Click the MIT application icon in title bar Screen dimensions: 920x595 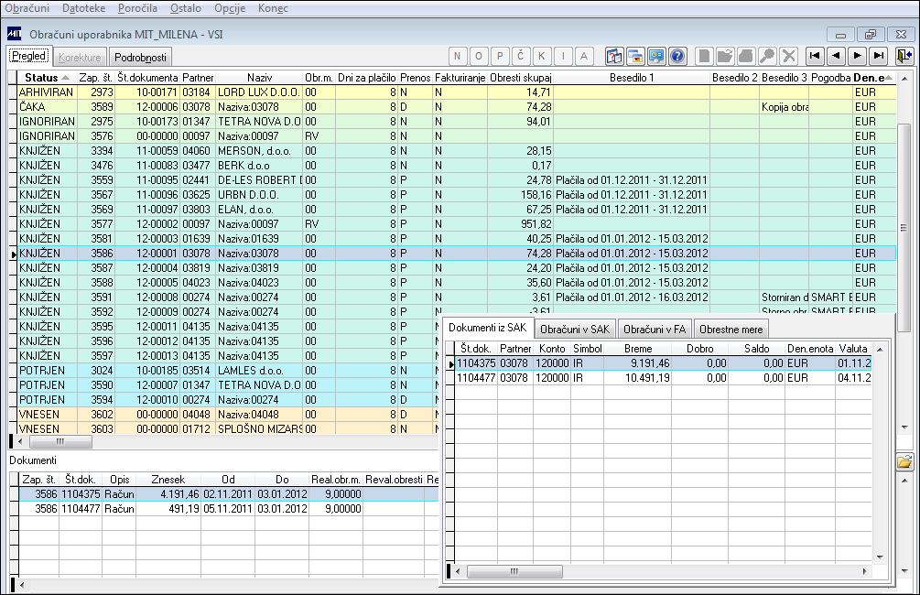click(14, 34)
